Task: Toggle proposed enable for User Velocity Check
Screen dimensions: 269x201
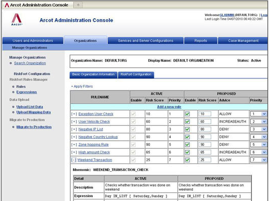Action: tap(187, 122)
